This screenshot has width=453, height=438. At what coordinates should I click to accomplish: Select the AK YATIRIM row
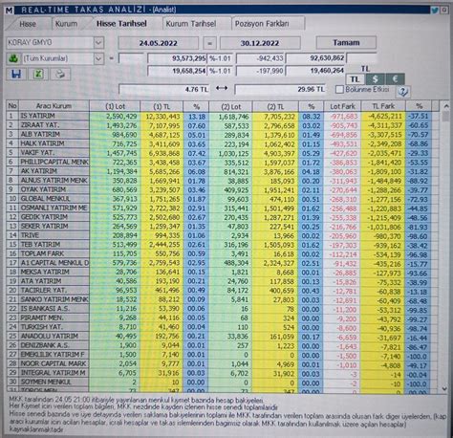click(x=223, y=171)
